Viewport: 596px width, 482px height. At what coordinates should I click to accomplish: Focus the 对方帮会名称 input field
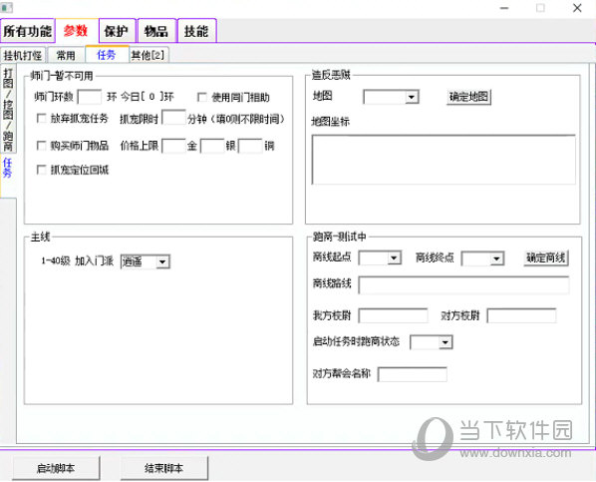point(413,374)
